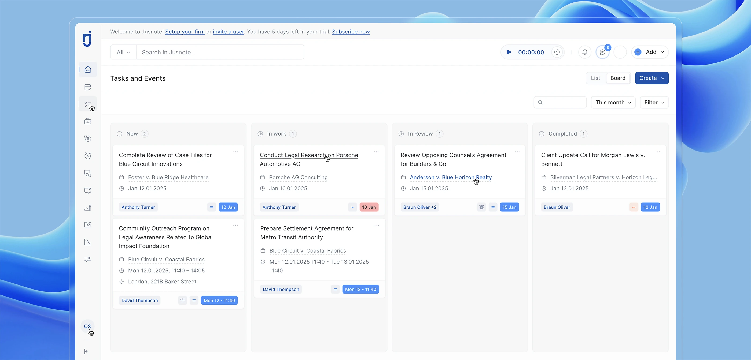The width and height of the screenshot is (751, 360).
Task: Open Anderson v. Blue Horizon Realty case
Action: pos(451,177)
